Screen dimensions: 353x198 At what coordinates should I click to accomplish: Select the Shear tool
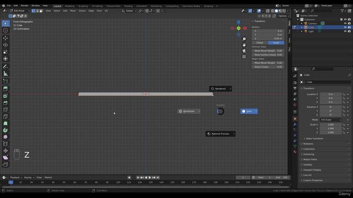click(6, 158)
